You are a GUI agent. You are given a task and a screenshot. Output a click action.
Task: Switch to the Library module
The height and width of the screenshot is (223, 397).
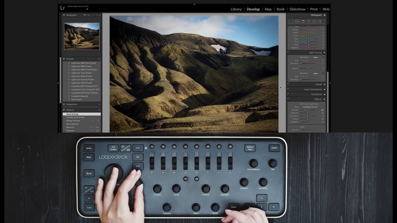click(236, 9)
